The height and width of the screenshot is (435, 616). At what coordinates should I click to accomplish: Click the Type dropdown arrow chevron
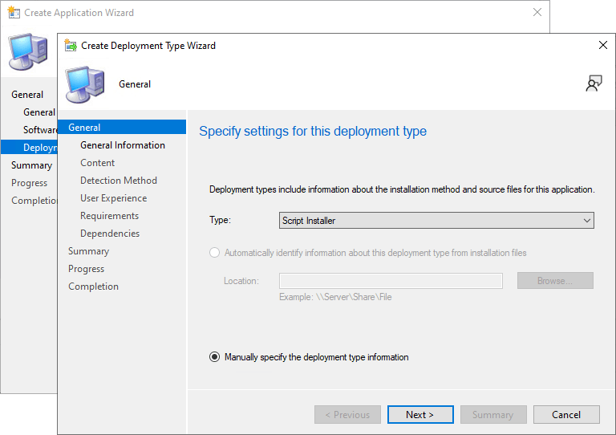pyautogui.click(x=586, y=221)
